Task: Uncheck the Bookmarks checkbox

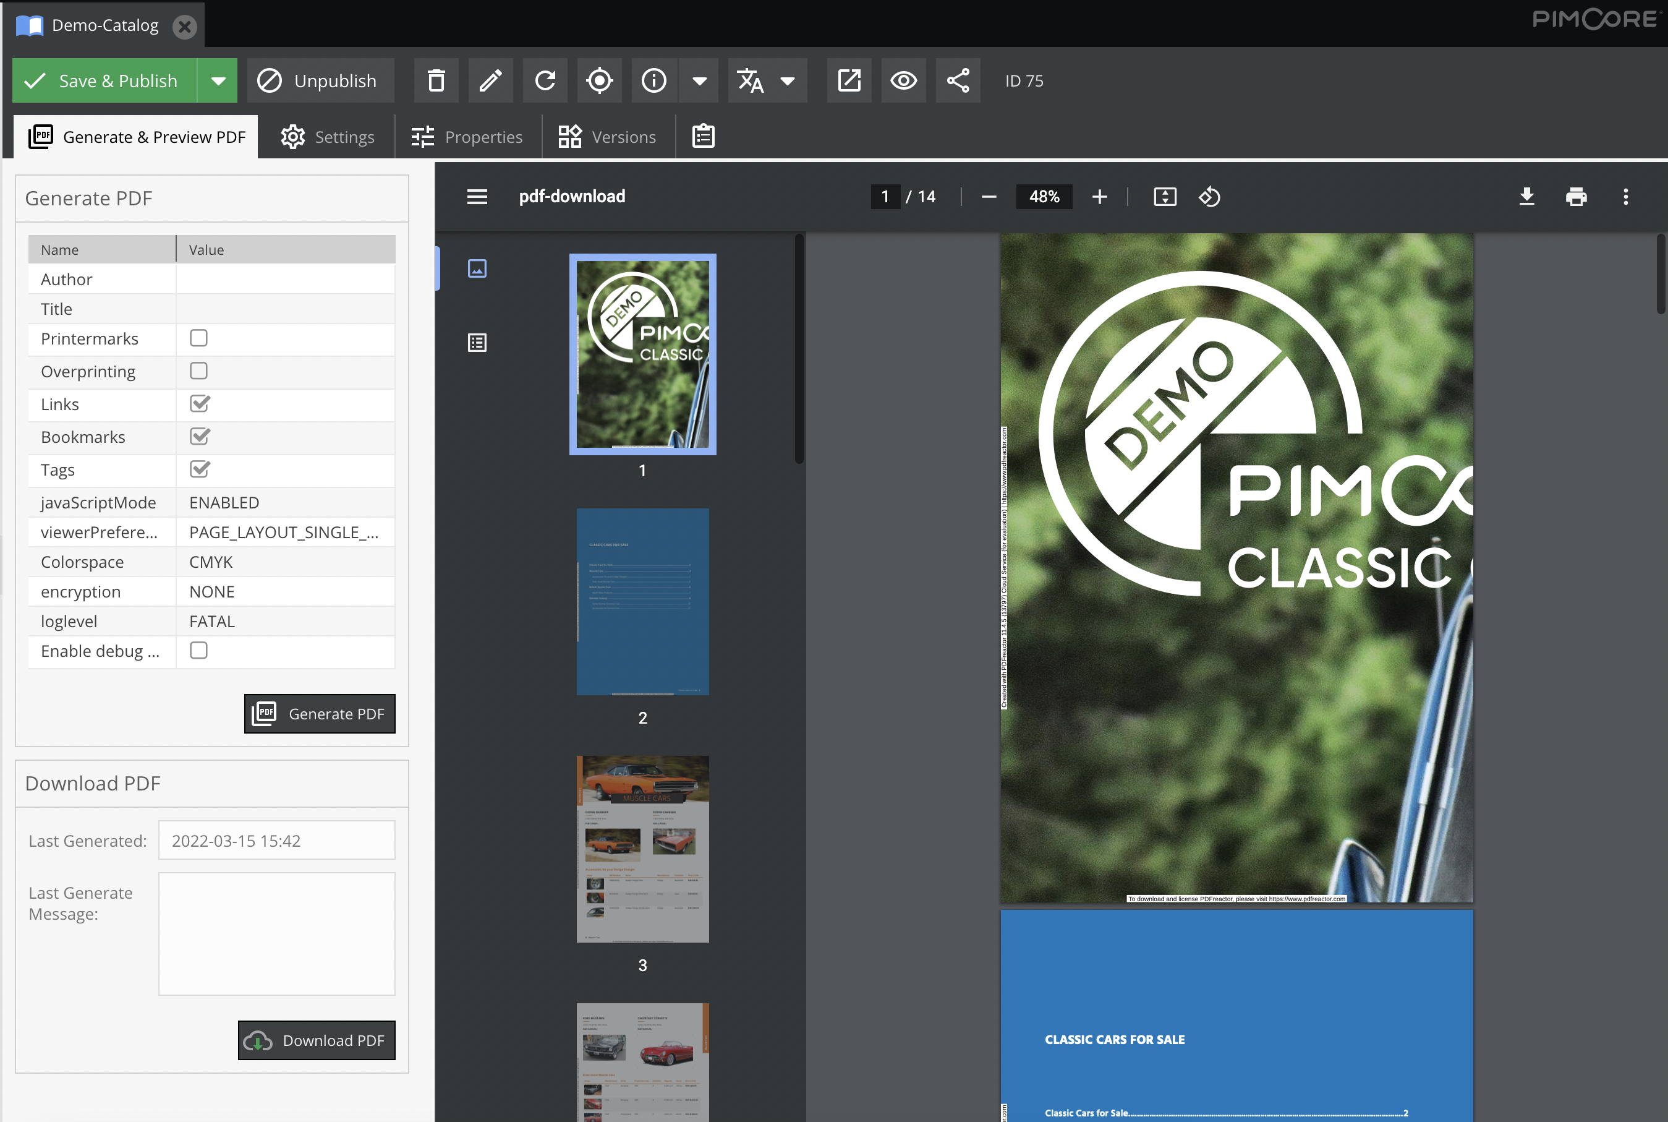Action: tap(200, 437)
